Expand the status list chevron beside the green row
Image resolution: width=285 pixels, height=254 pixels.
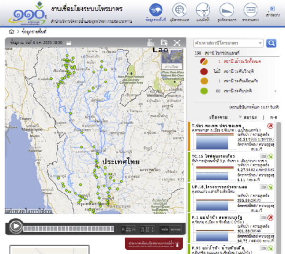(275, 91)
